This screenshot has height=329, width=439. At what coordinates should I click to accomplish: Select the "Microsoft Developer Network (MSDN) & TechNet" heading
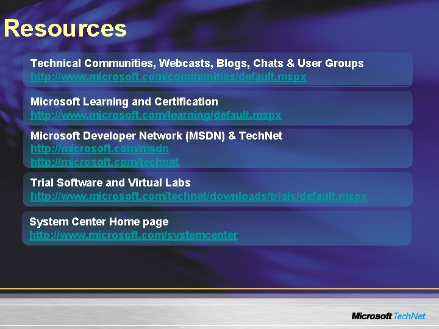[x=156, y=136]
